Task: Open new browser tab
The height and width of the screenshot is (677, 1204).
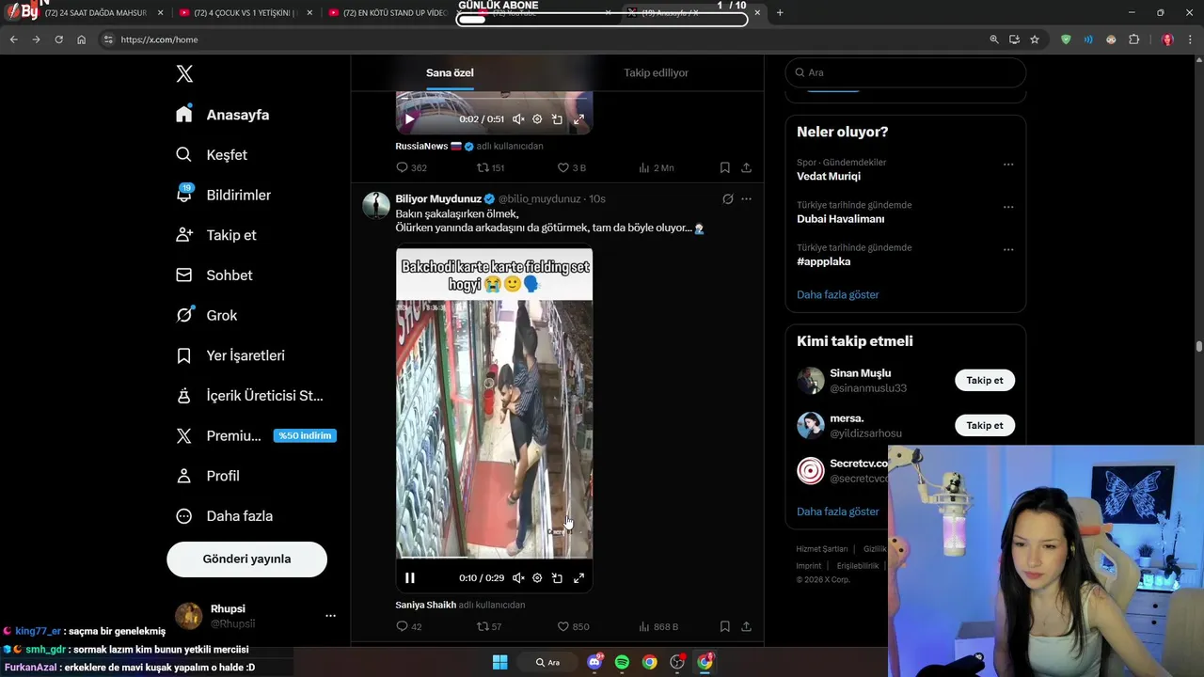Action: [x=780, y=13]
